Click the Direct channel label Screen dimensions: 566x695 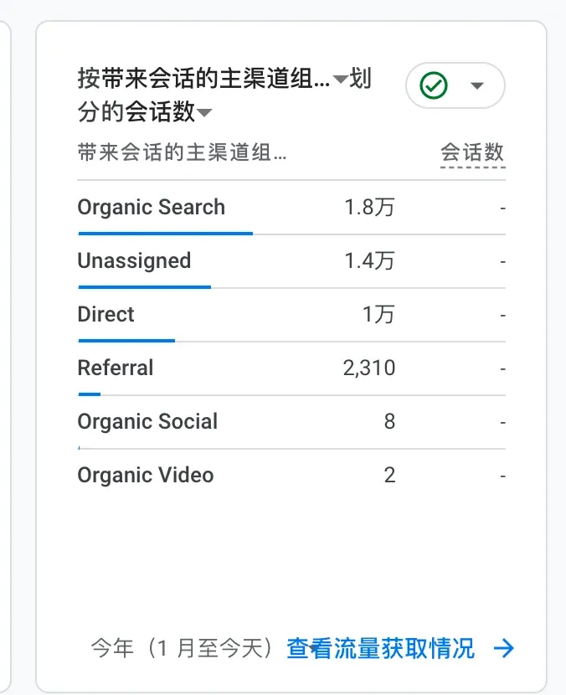(x=105, y=314)
